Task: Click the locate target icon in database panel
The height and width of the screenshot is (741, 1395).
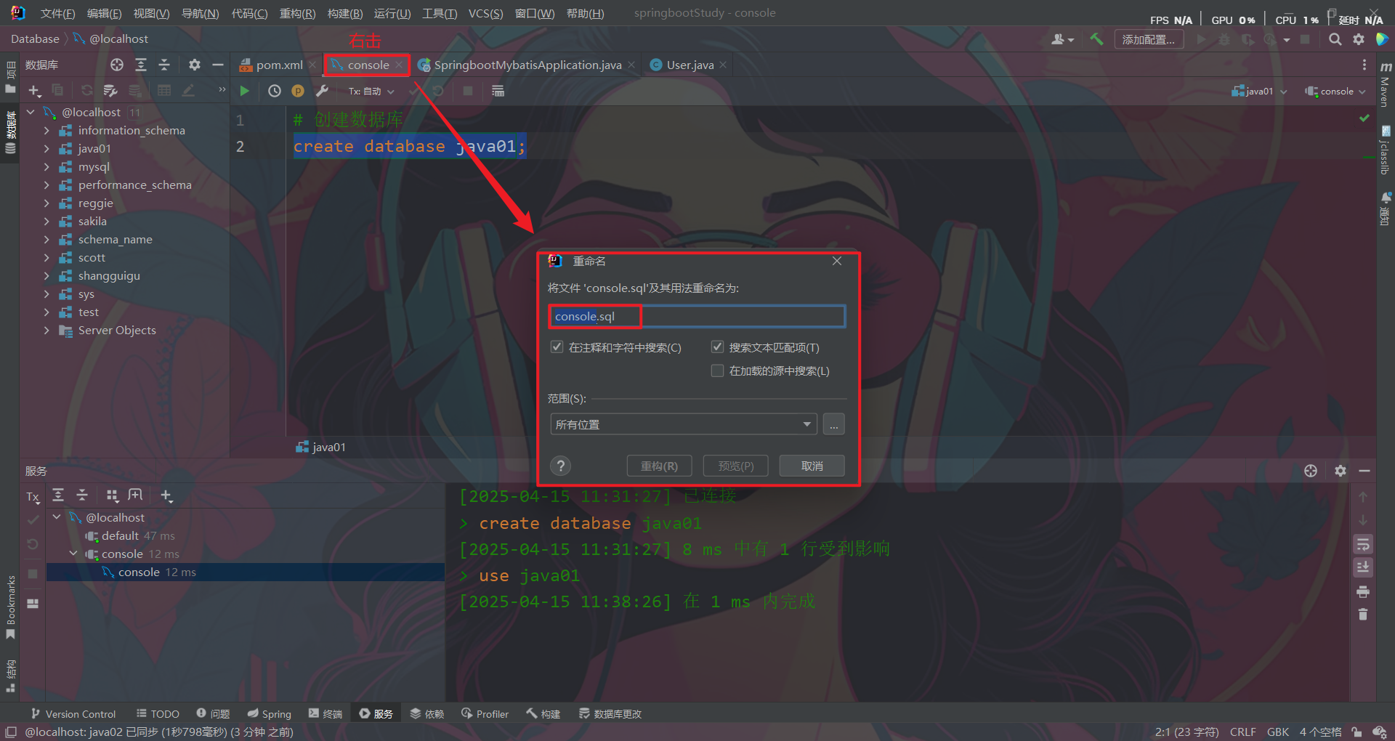Action: (117, 65)
